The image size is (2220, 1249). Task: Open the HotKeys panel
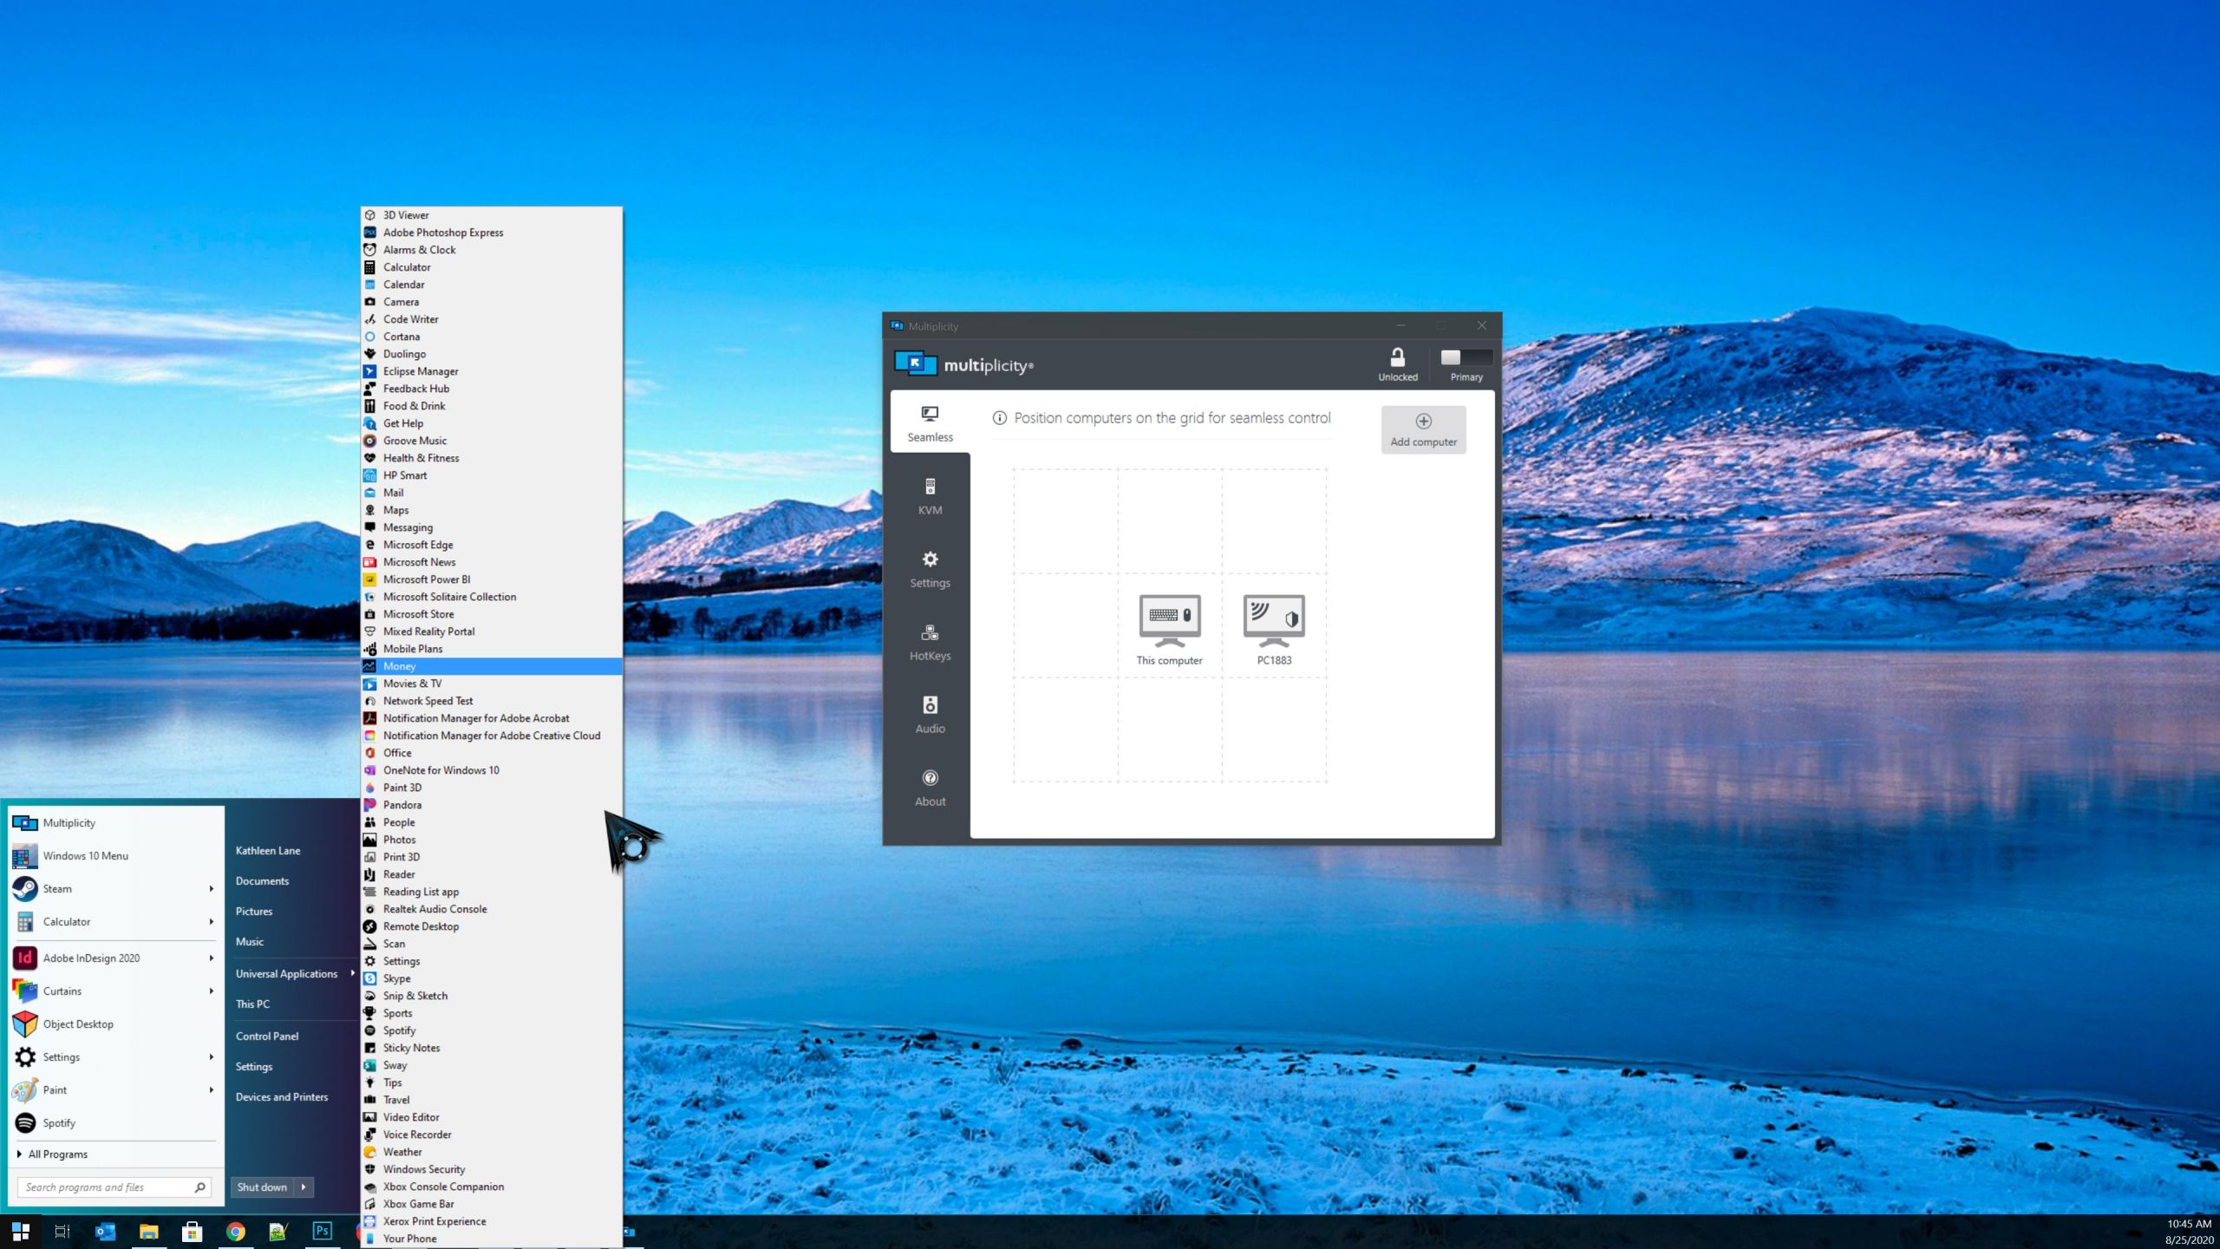[930, 642]
